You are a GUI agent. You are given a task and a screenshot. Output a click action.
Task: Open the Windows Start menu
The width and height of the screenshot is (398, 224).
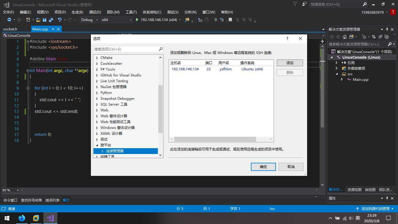pos(7,218)
